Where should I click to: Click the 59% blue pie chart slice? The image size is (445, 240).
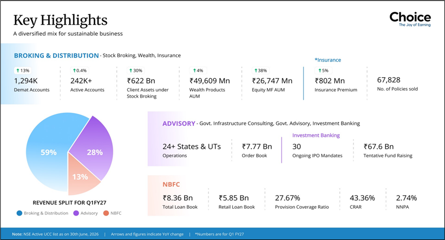click(48, 152)
